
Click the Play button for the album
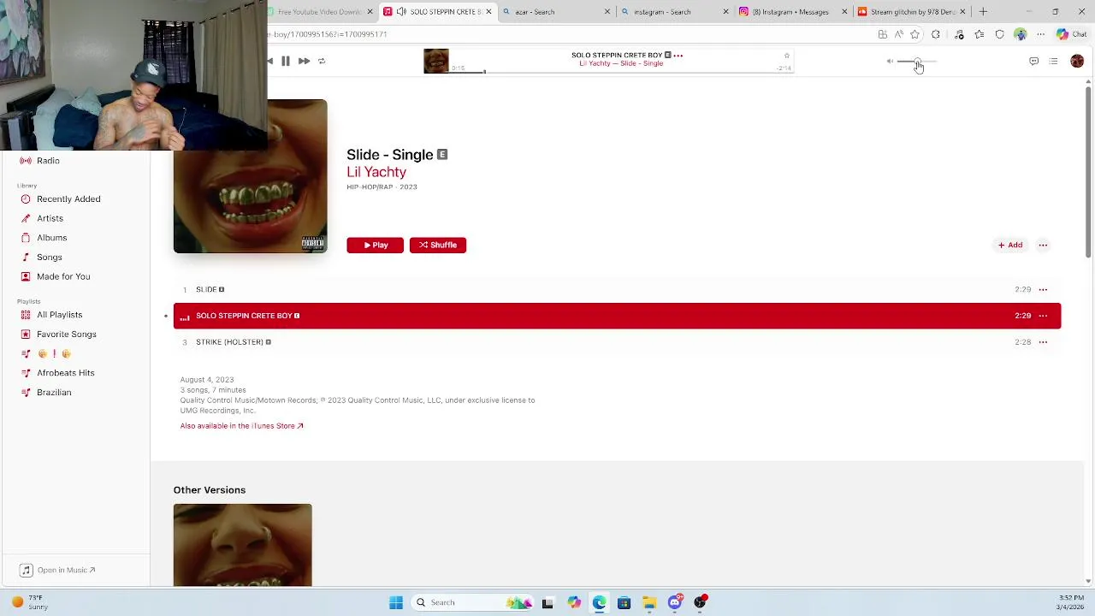coord(375,245)
